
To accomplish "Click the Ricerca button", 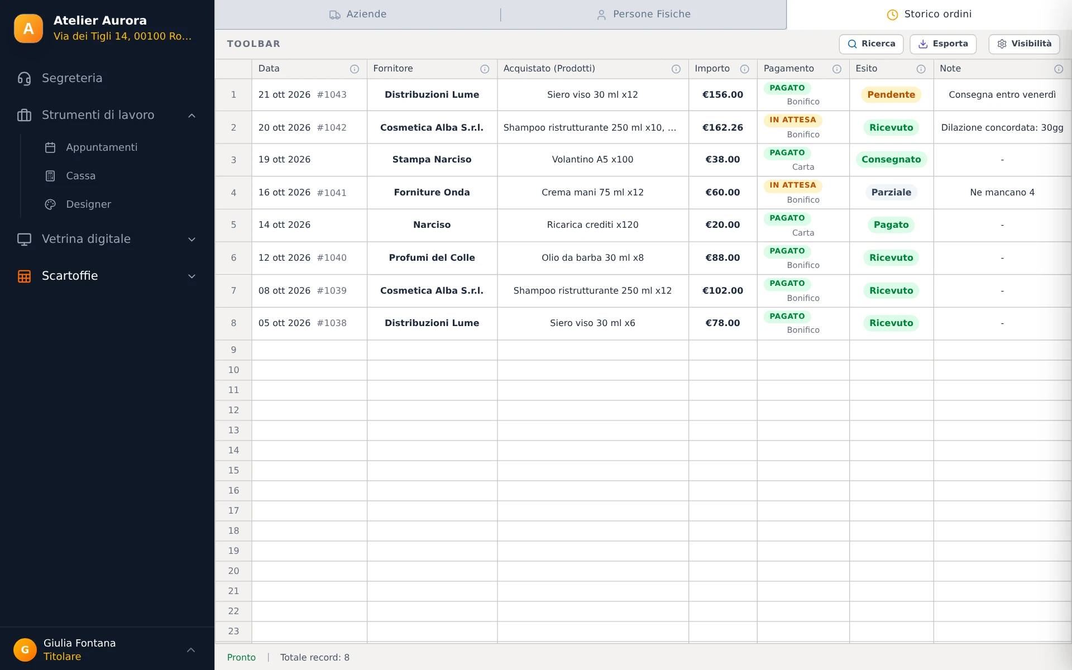I will coord(871,44).
